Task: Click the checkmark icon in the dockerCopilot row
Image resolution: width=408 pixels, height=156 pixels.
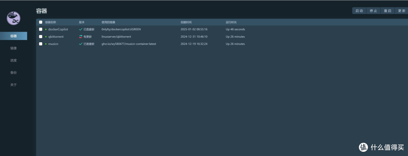Action: pos(81,29)
